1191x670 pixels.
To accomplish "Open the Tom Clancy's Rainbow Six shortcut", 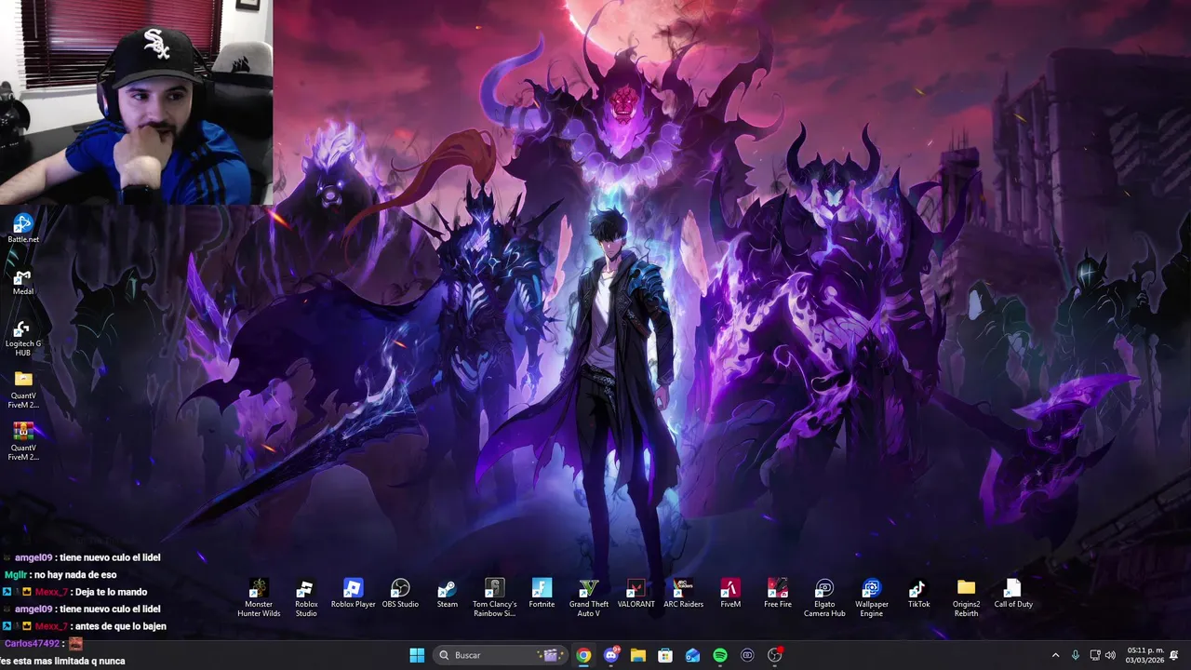I will coord(494,597).
